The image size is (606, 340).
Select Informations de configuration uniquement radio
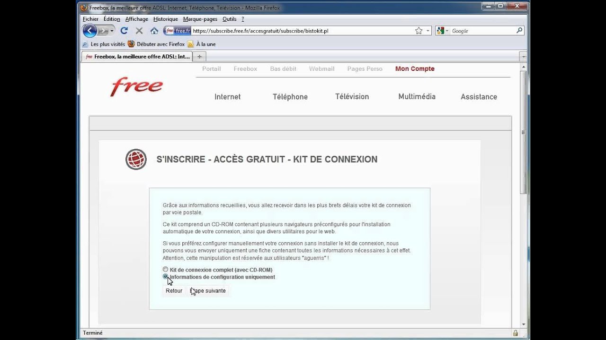[165, 276]
